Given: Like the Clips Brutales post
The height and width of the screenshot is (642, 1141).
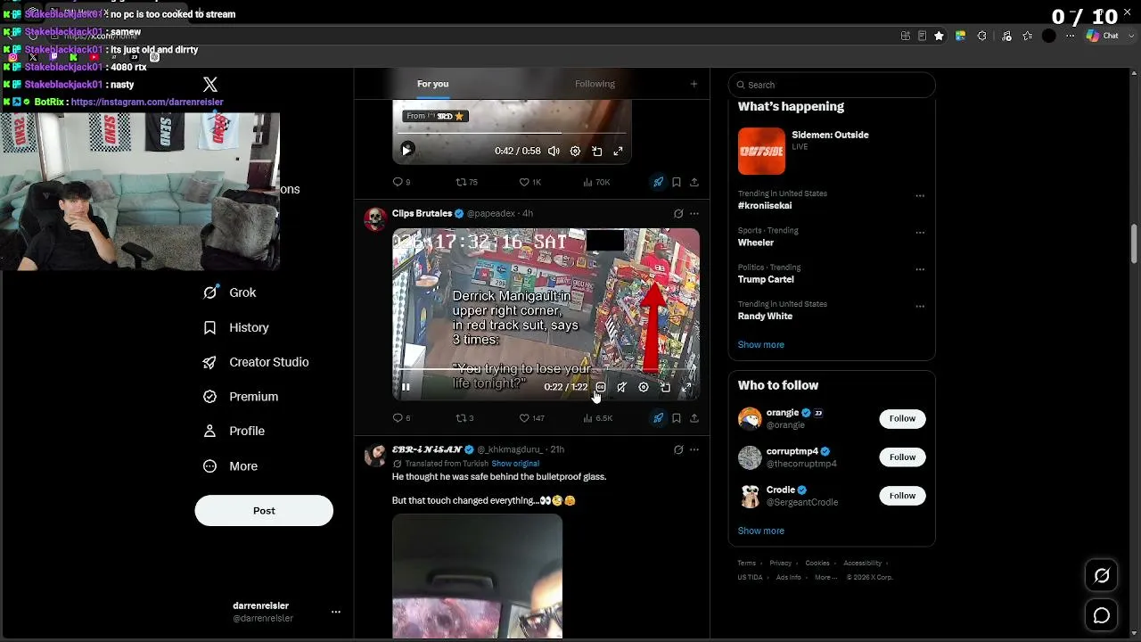Looking at the screenshot, I should tap(531, 418).
